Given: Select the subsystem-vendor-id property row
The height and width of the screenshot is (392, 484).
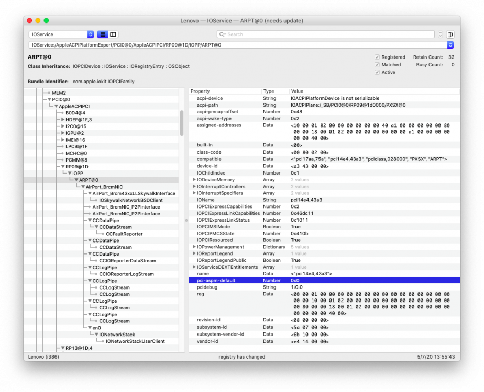Looking at the screenshot, I should [x=324, y=334].
